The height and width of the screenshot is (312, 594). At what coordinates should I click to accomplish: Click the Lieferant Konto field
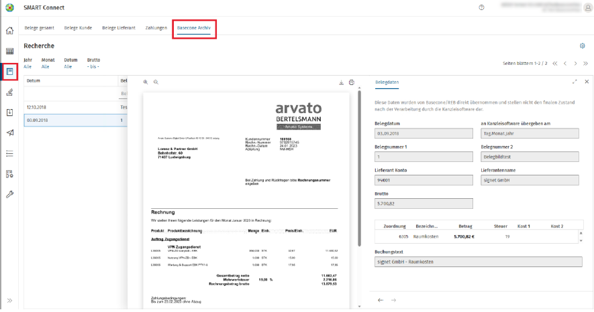click(x=424, y=180)
